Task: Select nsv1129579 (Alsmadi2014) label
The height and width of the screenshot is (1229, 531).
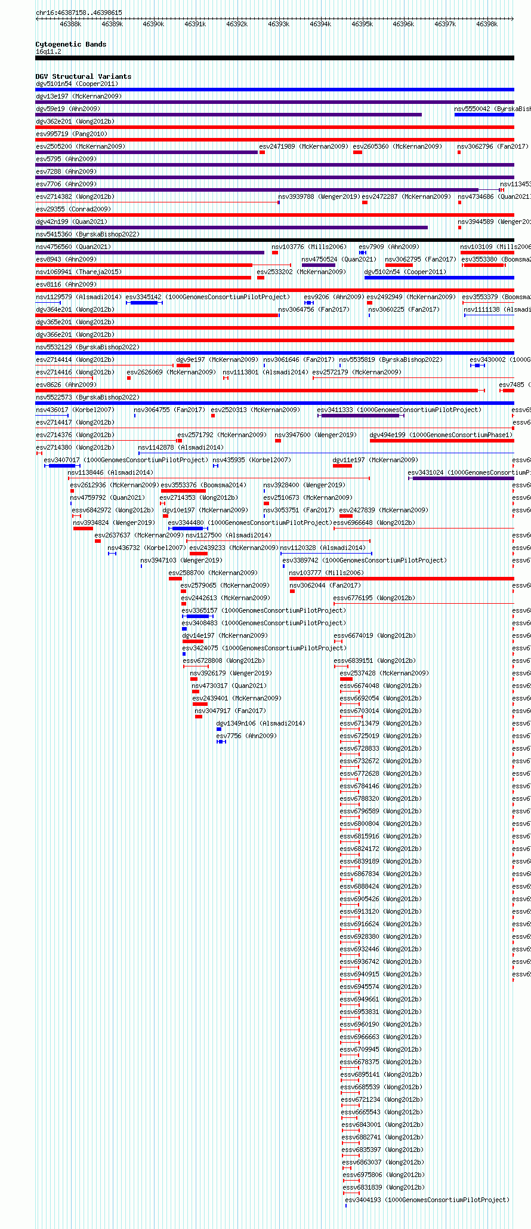Action: point(79,297)
